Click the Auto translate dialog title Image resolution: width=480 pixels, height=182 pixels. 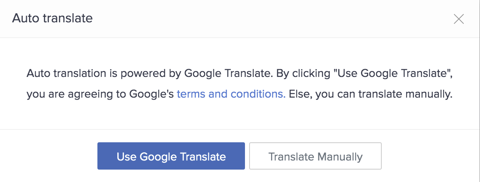coord(52,18)
